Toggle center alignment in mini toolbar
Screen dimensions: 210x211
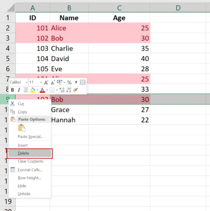(x=26, y=90)
